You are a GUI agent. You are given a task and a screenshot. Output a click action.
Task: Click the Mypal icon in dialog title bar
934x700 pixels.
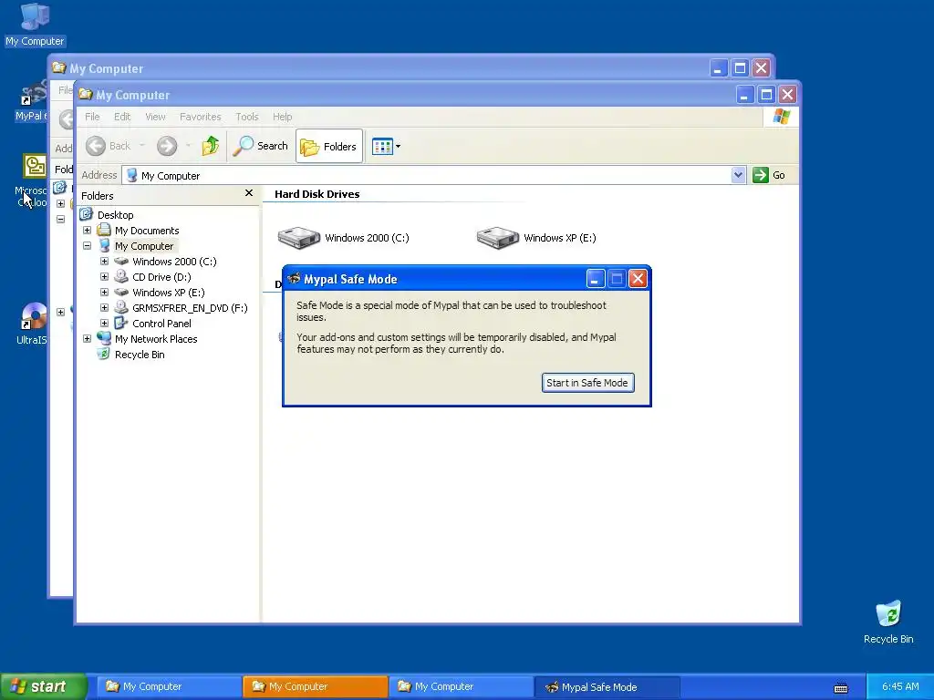click(x=294, y=279)
